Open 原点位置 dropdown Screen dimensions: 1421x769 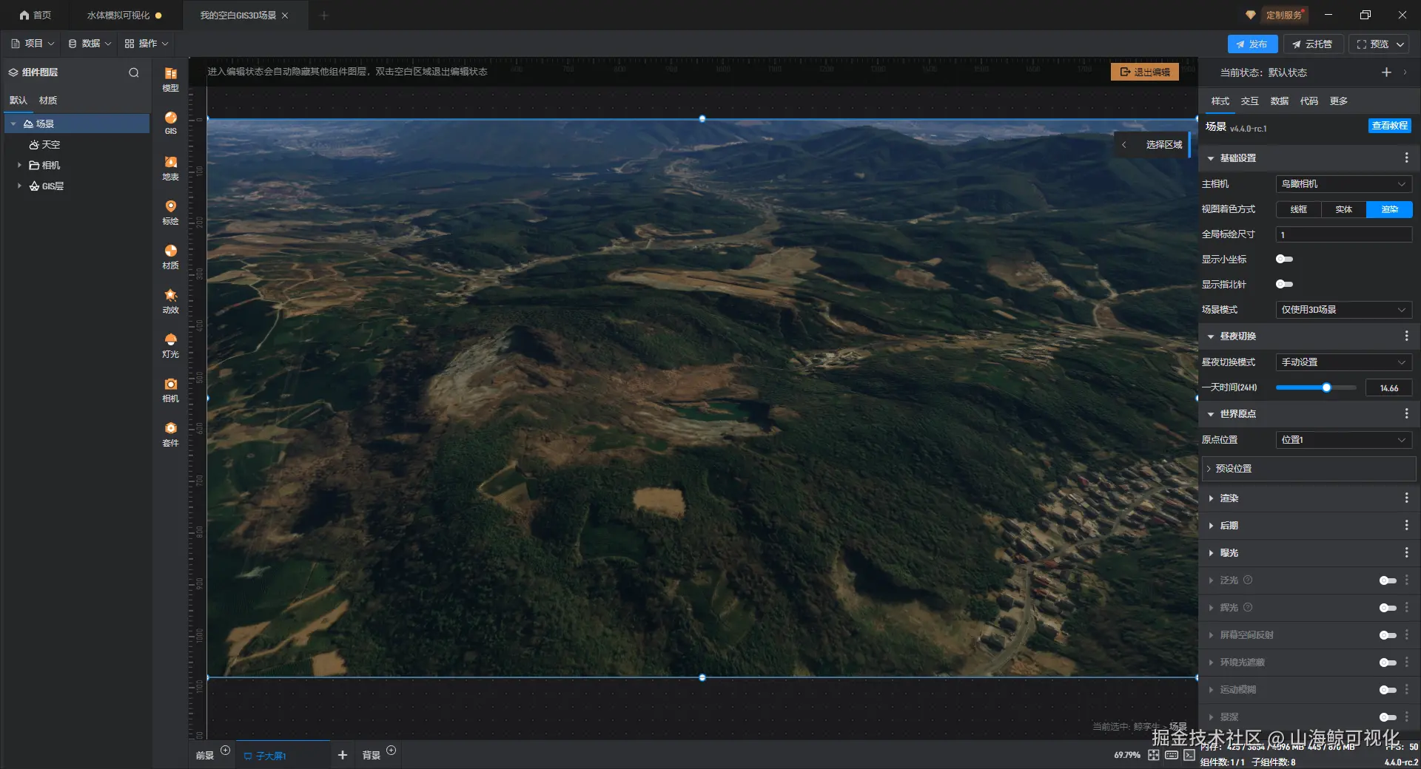pyautogui.click(x=1343, y=439)
